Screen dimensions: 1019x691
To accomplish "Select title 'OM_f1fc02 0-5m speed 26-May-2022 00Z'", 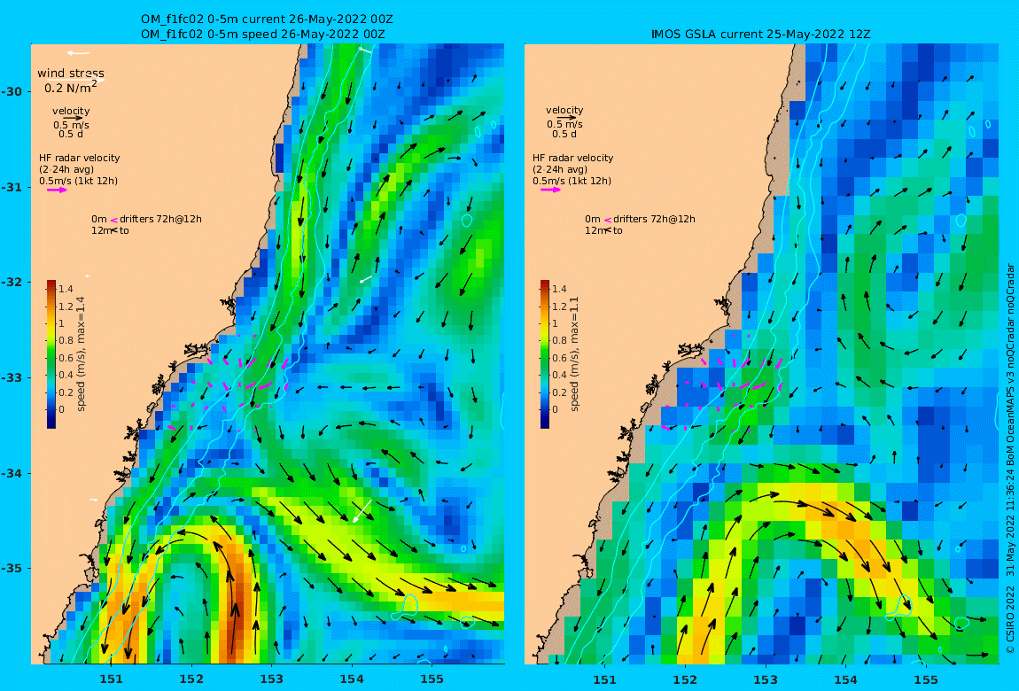I will [x=263, y=34].
